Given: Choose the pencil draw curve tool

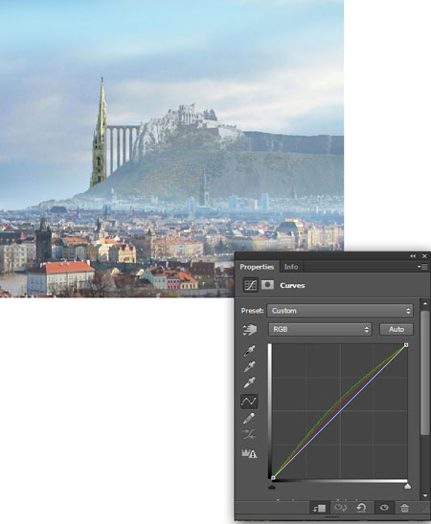Looking at the screenshot, I should point(249,418).
